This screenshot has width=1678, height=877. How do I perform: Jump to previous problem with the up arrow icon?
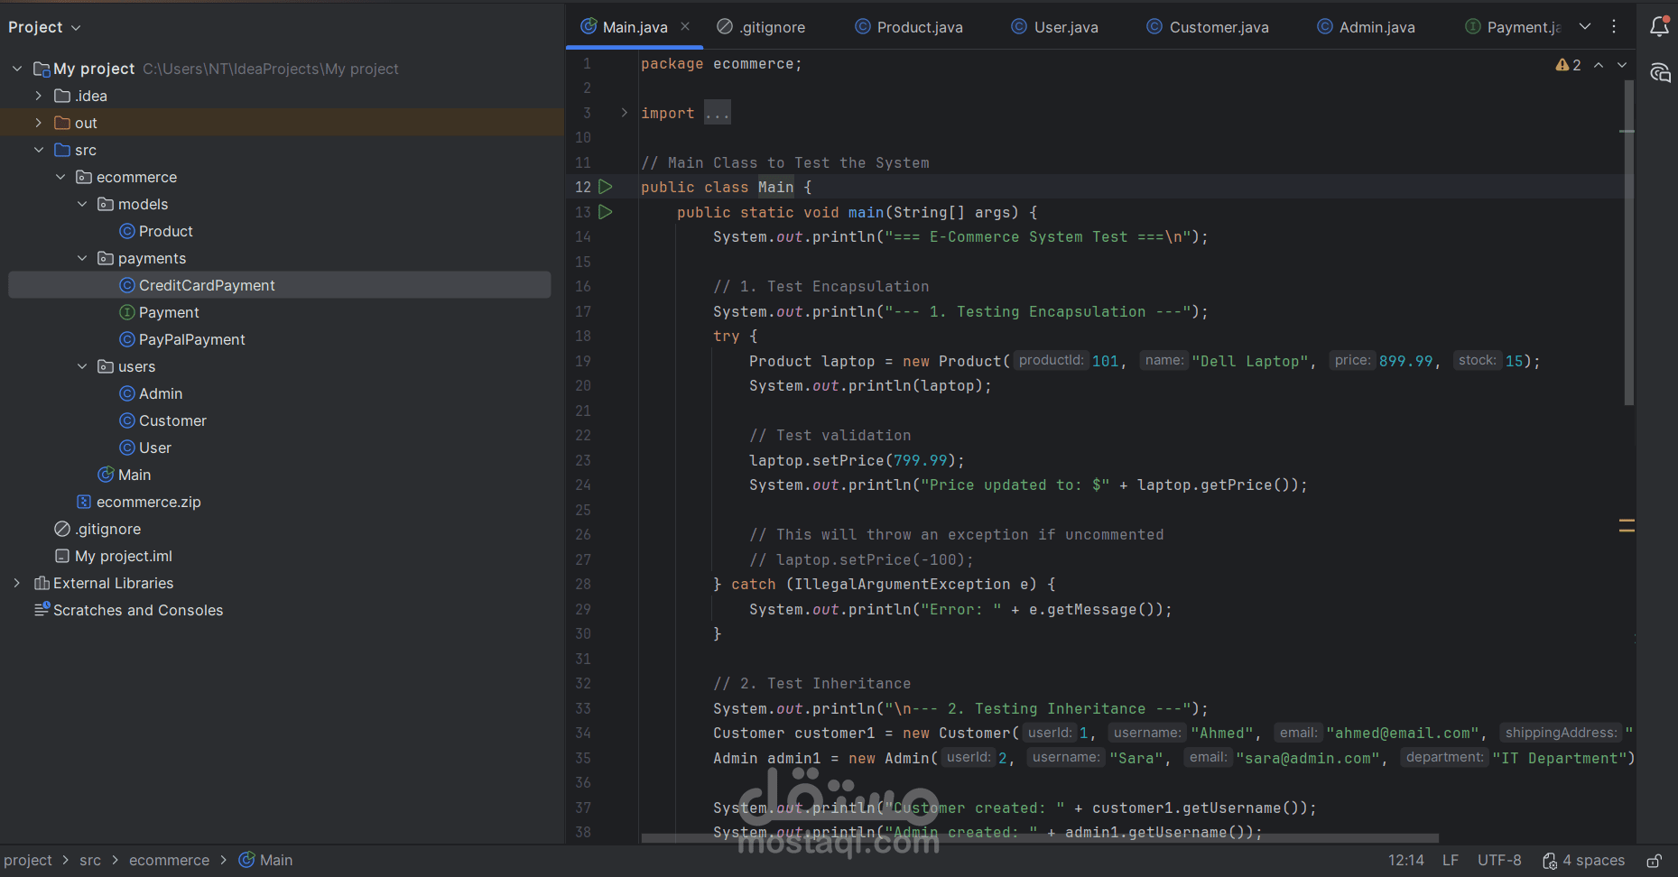pos(1598,64)
